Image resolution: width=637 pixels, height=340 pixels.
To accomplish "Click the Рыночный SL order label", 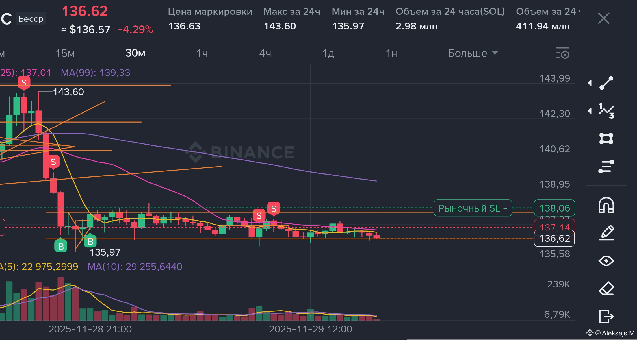I will [x=473, y=208].
